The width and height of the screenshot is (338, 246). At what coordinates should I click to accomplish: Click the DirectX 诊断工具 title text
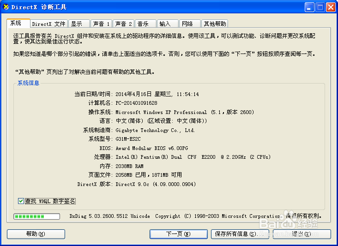pos(39,7)
